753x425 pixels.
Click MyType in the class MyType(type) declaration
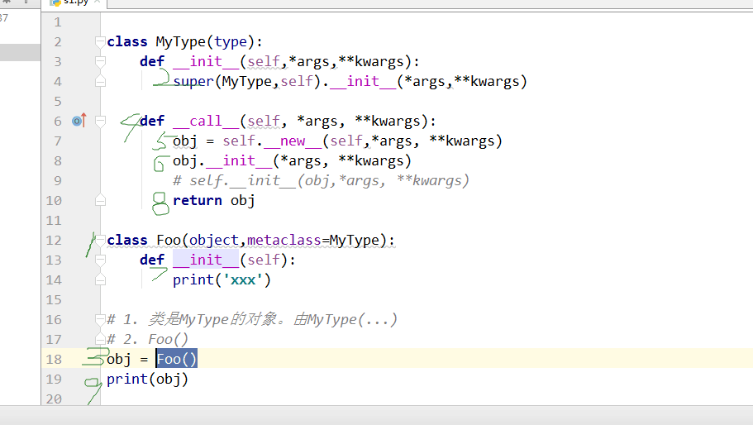click(180, 42)
